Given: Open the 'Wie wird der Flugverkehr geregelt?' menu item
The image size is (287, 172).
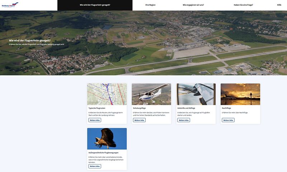Looking at the screenshot, I should [x=95, y=5].
